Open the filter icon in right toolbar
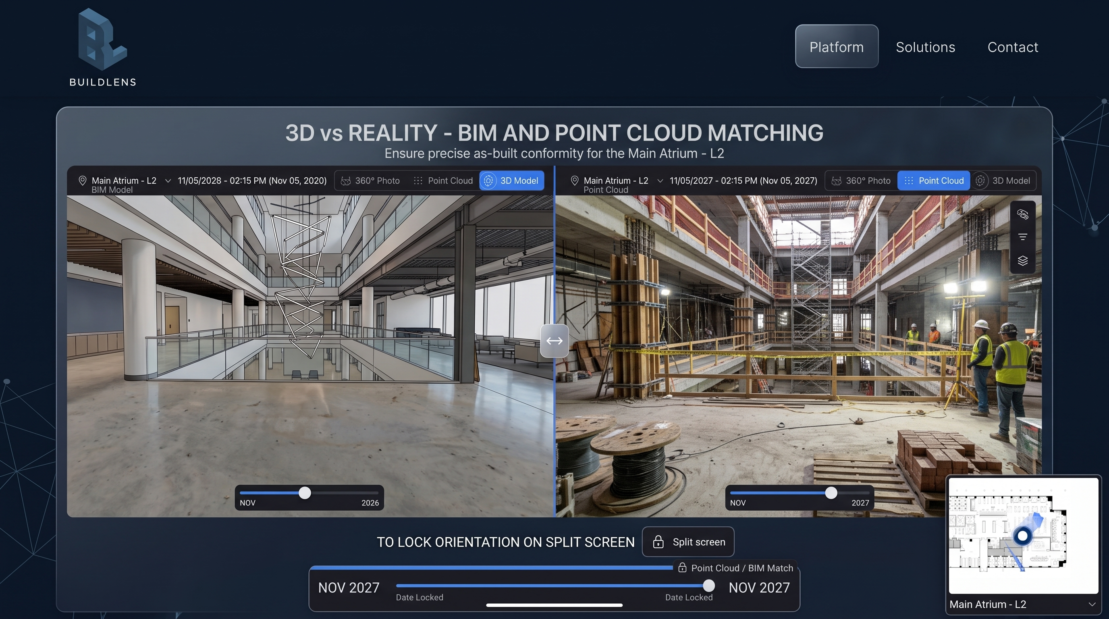The height and width of the screenshot is (619, 1109). tap(1022, 237)
